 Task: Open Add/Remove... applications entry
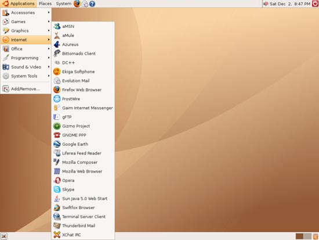click(26, 89)
